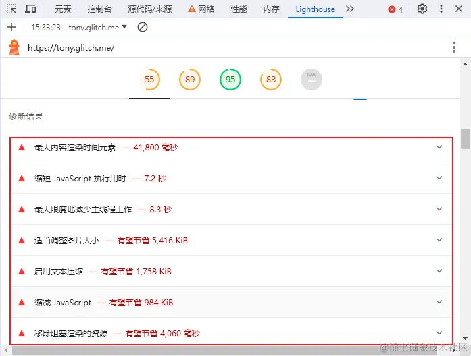Click the 有望节省 4,060 毫秒 value
Viewport: 471px width, 356px height.
click(162, 334)
